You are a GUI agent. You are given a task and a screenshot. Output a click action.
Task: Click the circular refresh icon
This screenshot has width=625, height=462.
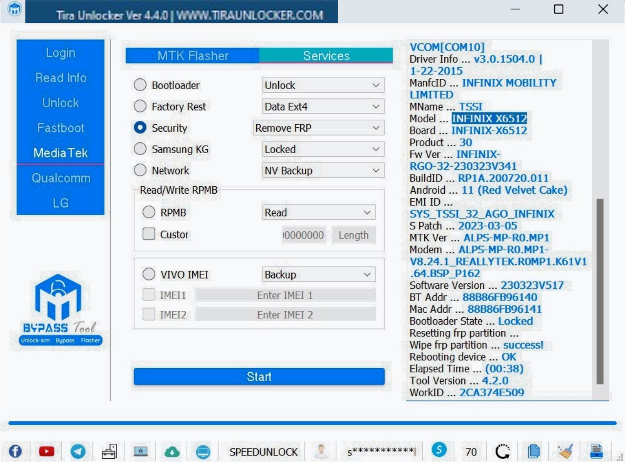[503, 451]
